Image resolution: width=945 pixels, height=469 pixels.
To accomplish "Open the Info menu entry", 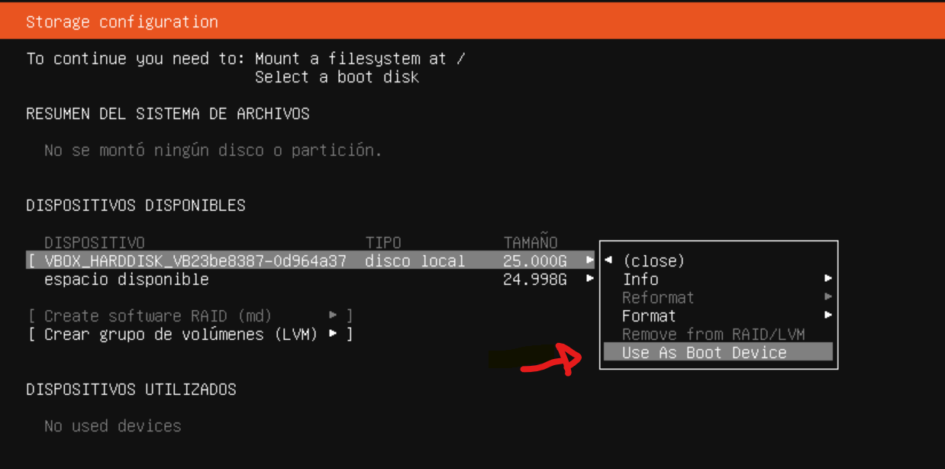I will coord(640,279).
